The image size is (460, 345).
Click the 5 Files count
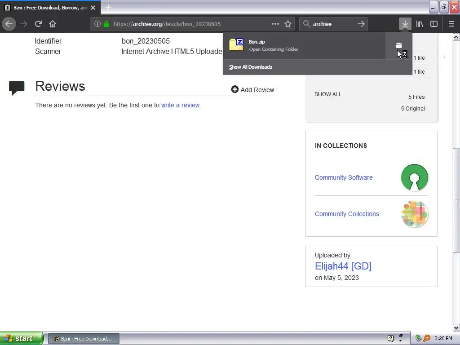[416, 97]
